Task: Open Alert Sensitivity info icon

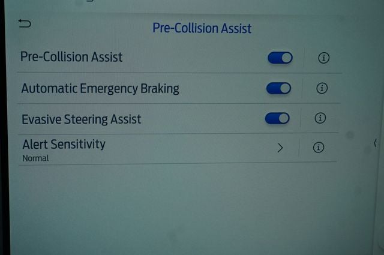Action: point(319,148)
